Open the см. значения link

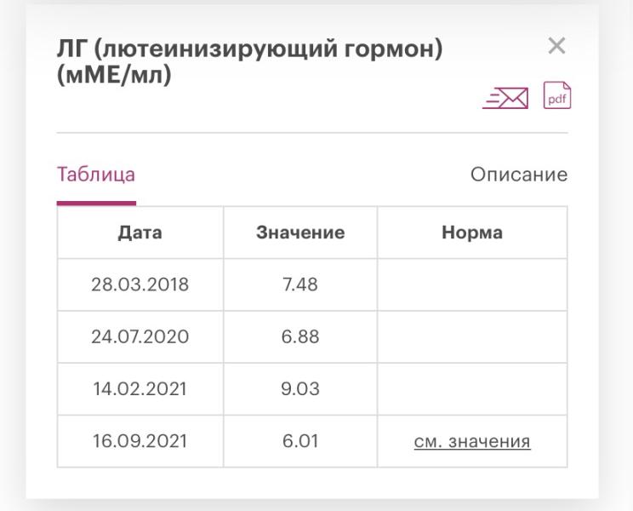[x=472, y=441]
